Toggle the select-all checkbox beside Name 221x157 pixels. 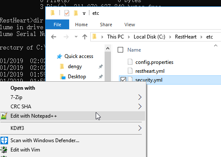120,50
